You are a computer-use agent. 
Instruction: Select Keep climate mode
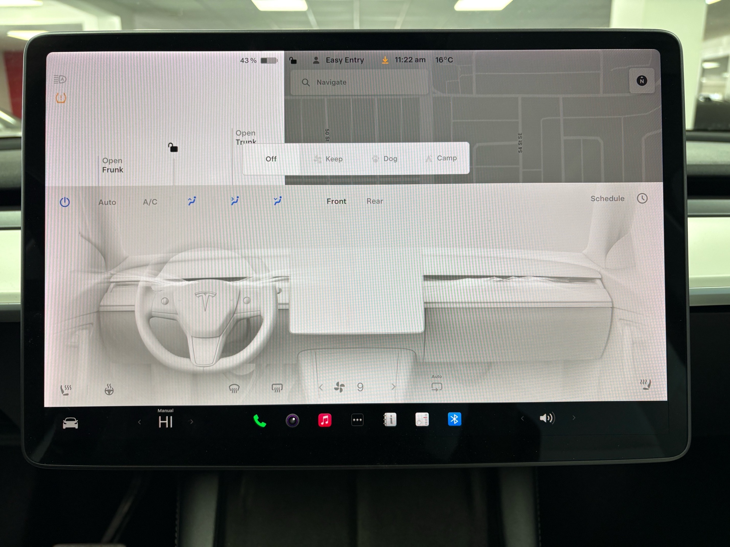(x=328, y=159)
